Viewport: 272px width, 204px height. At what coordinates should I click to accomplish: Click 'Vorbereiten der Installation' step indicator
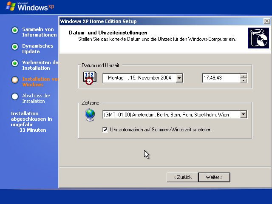[15, 63]
